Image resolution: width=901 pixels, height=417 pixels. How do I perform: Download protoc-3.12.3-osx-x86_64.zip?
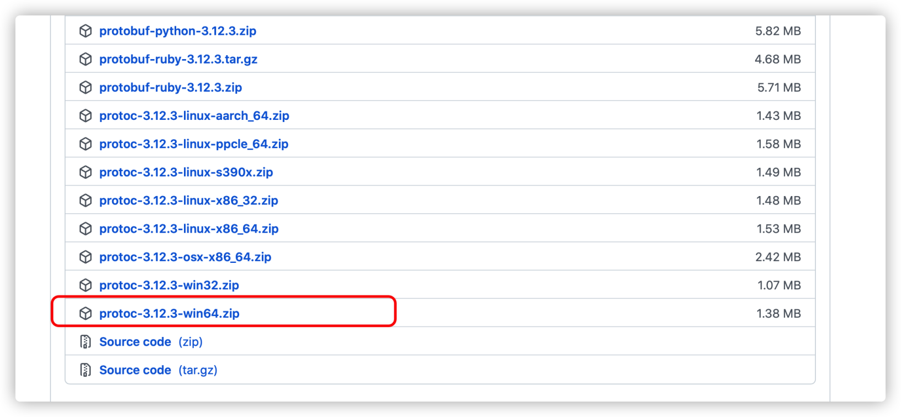(185, 256)
